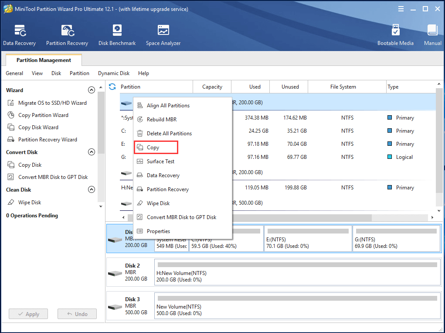Open the General menu
The width and height of the screenshot is (445, 333).
point(14,73)
